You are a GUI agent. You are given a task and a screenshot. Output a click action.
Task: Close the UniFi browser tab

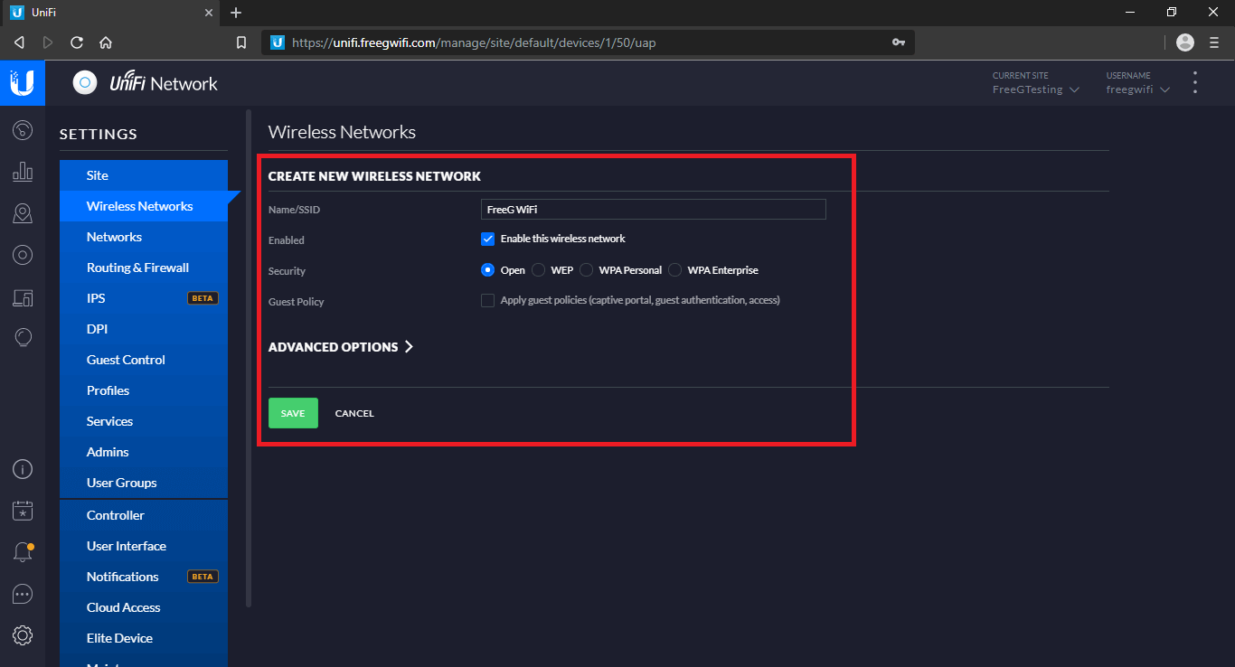(x=209, y=13)
